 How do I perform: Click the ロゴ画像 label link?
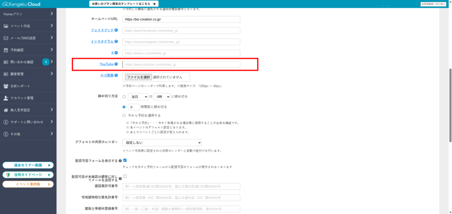coord(107,75)
